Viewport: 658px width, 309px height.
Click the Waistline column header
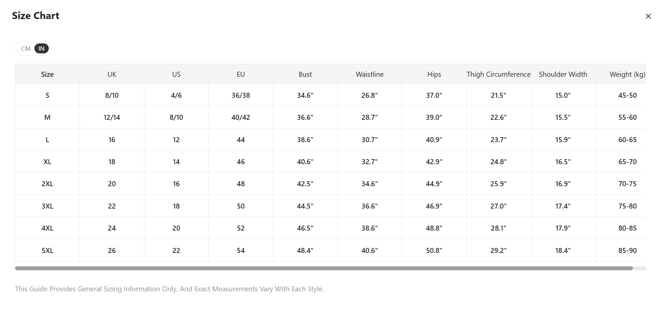point(370,74)
